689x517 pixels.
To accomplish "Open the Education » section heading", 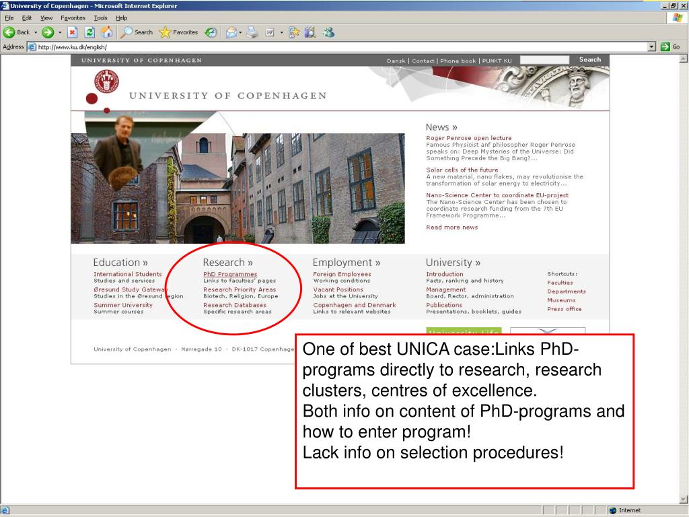I will tap(120, 262).
